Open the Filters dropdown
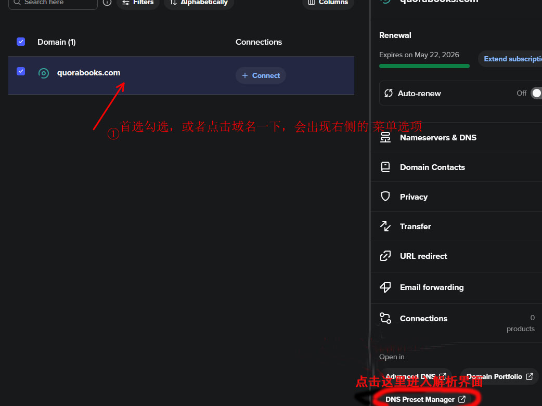Image resolution: width=542 pixels, height=406 pixels. tap(138, 3)
